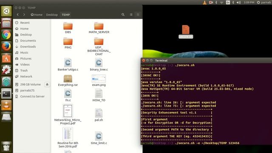
Task: Click the terminal command line prompt
Action: (190, 143)
